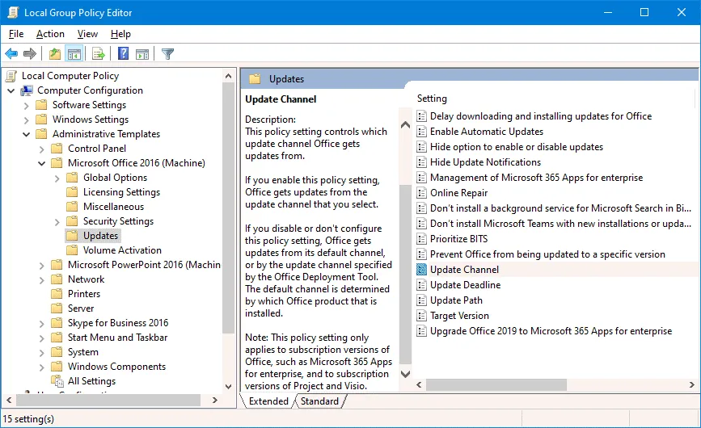Click the Setting column header
This screenshot has height=428, width=701.
pyautogui.click(x=432, y=99)
